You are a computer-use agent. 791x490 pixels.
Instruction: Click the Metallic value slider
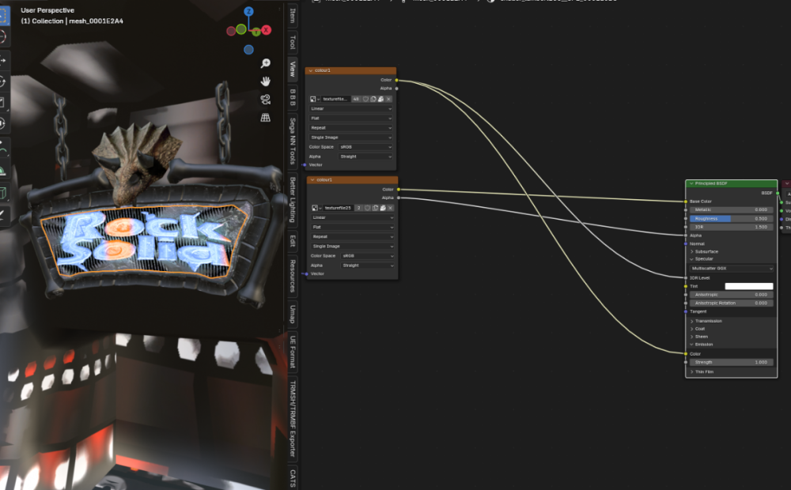(x=732, y=209)
